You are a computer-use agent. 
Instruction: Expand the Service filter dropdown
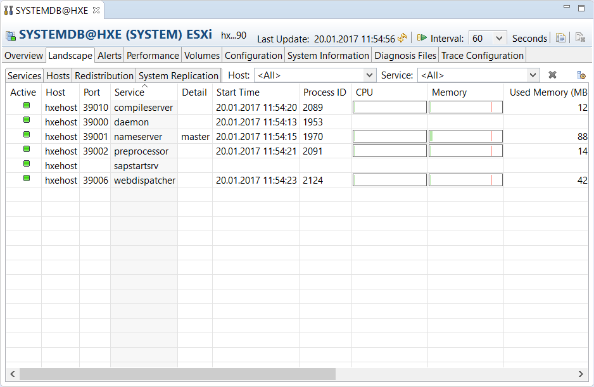pyautogui.click(x=533, y=75)
